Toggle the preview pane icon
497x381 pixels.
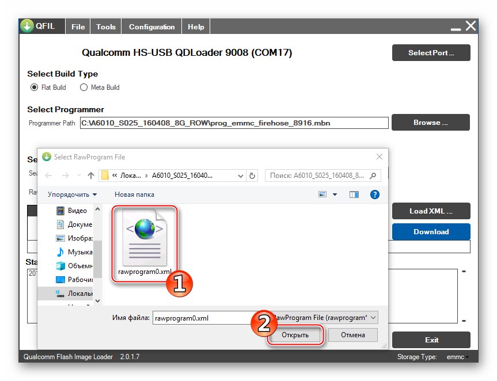(x=354, y=195)
